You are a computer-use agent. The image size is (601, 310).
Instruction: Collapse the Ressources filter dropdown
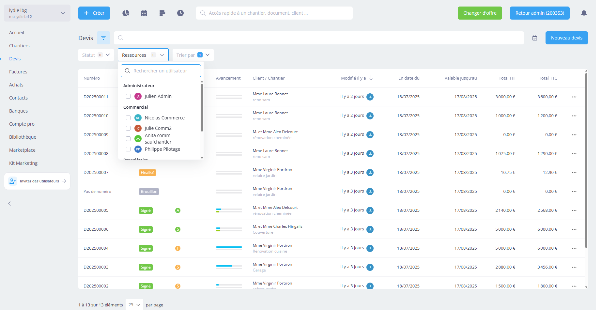[x=143, y=55]
